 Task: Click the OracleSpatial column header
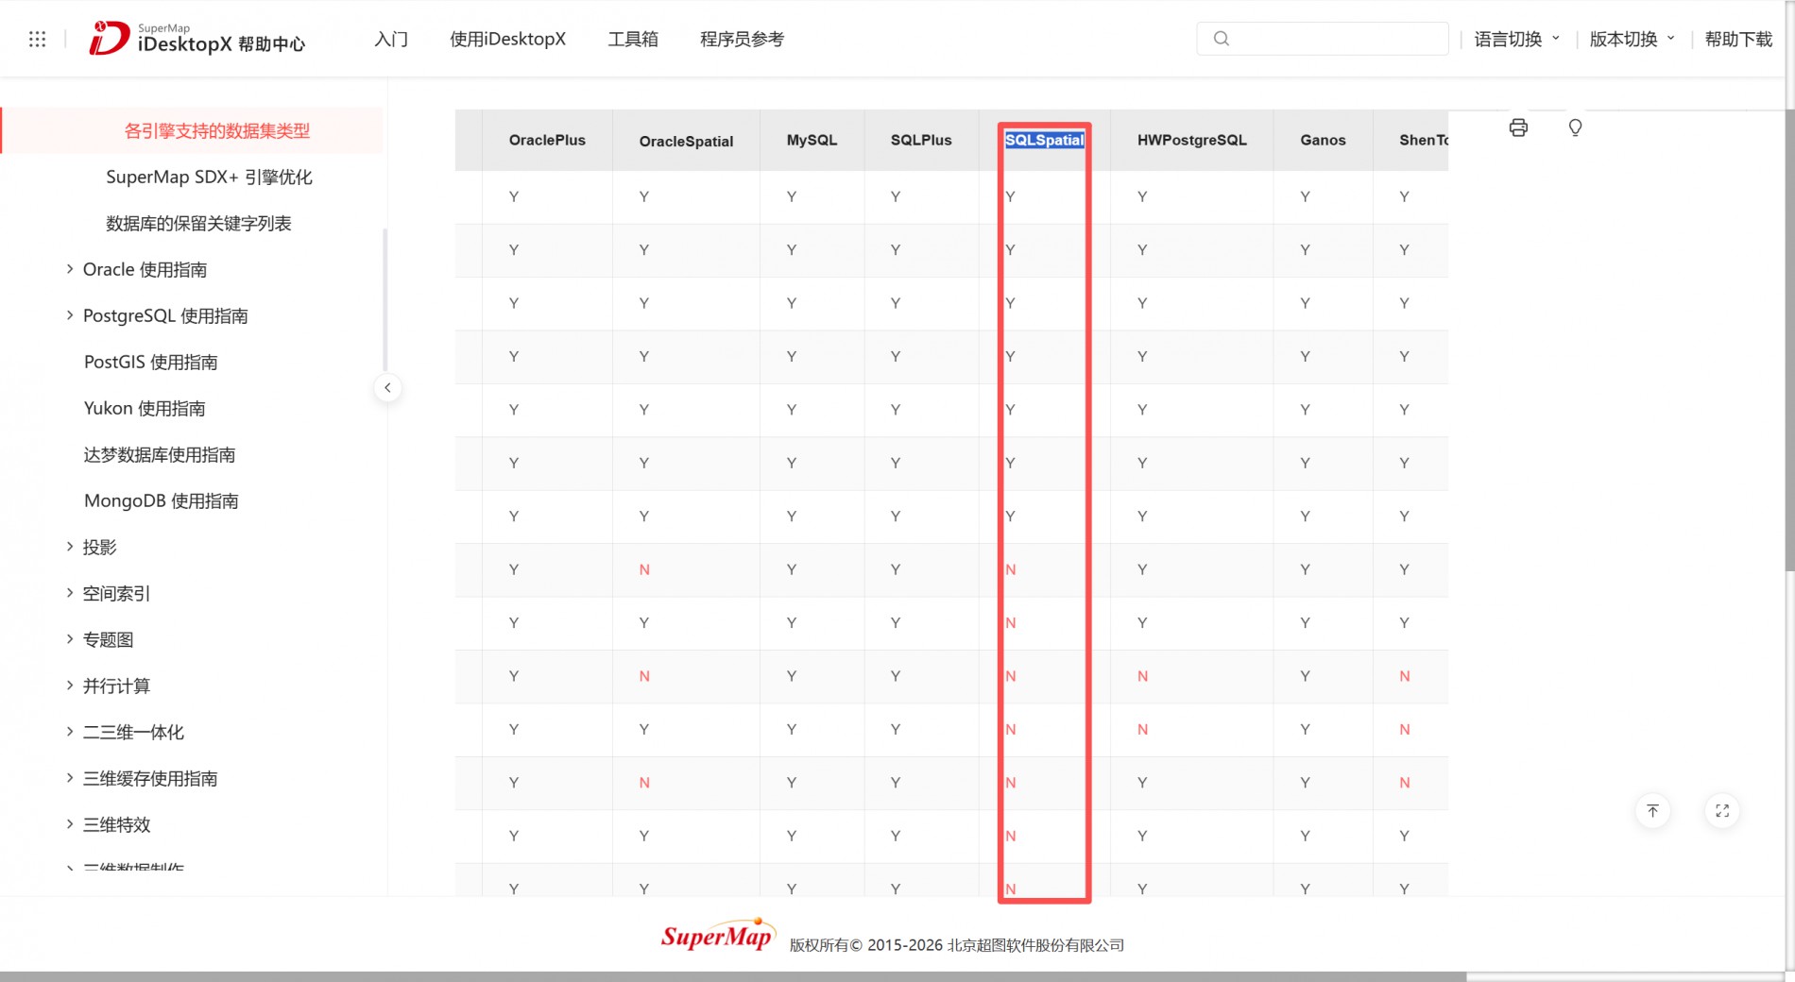(686, 141)
